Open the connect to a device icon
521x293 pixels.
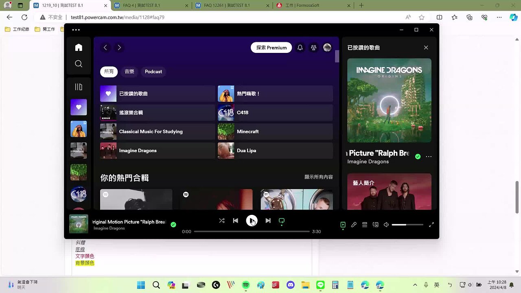click(x=376, y=225)
